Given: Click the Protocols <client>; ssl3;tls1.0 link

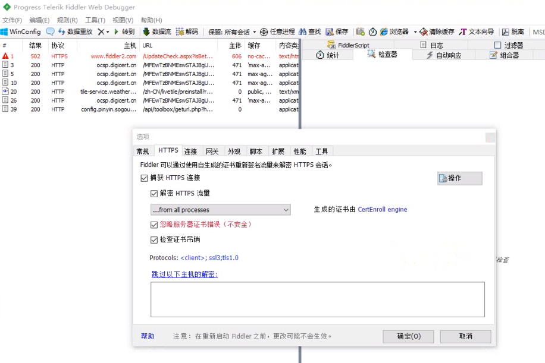Looking at the screenshot, I should [x=209, y=258].
